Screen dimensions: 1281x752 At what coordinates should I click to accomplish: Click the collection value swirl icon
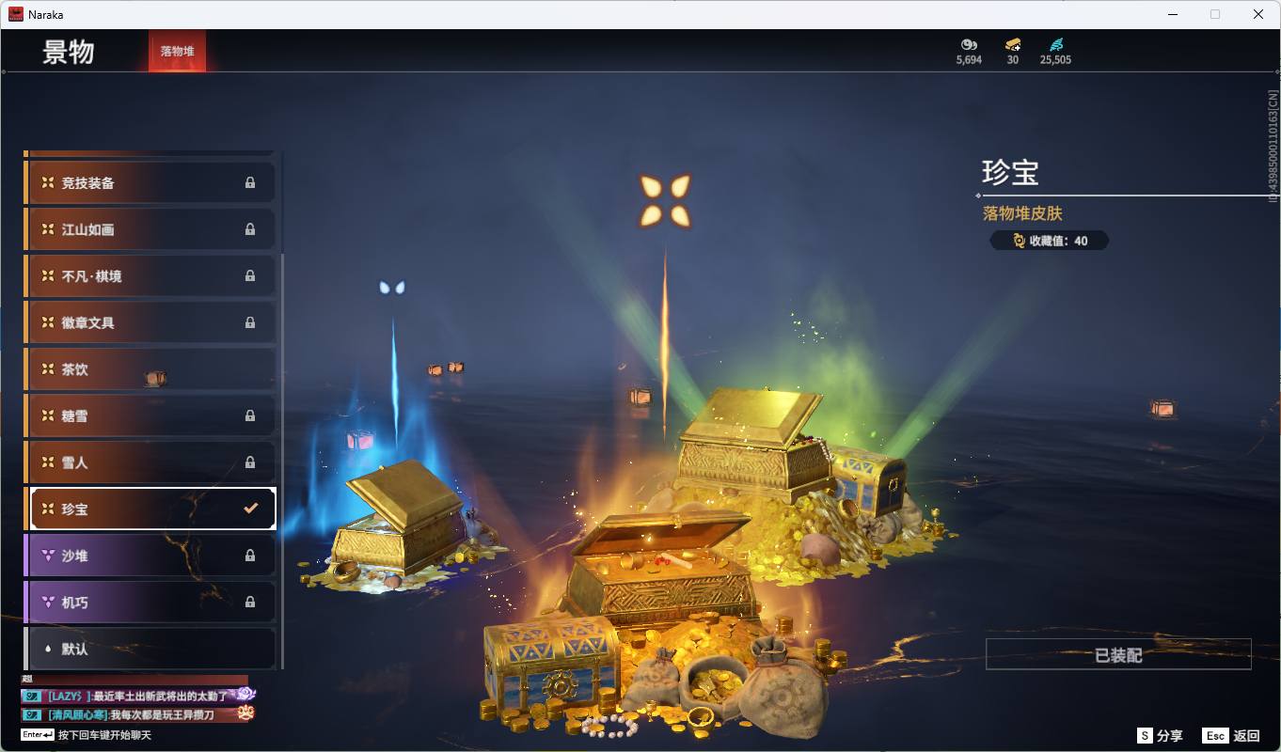(x=1019, y=241)
